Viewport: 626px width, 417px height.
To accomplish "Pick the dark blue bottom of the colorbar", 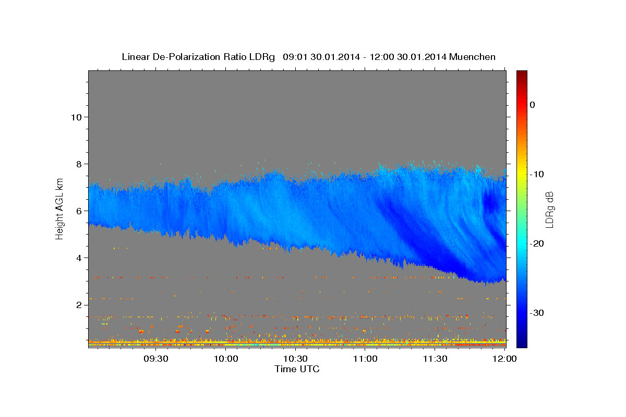I will coord(522,342).
